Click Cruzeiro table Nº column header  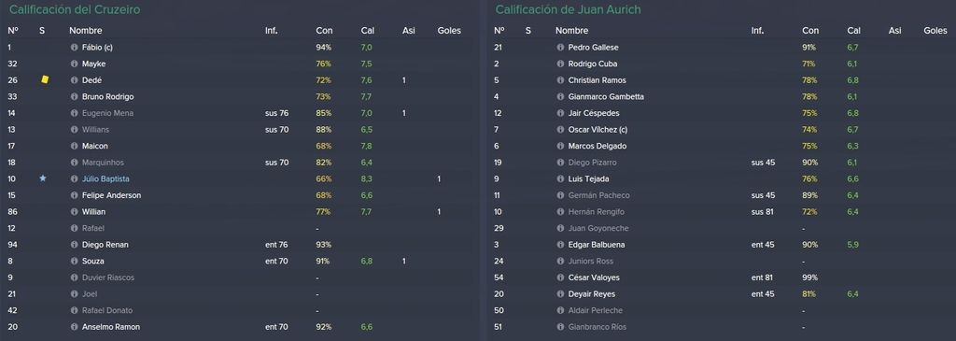click(13, 31)
